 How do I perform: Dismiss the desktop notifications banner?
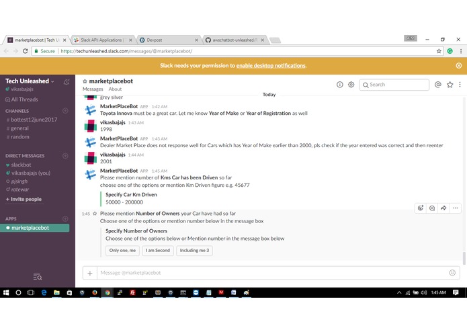459,65
